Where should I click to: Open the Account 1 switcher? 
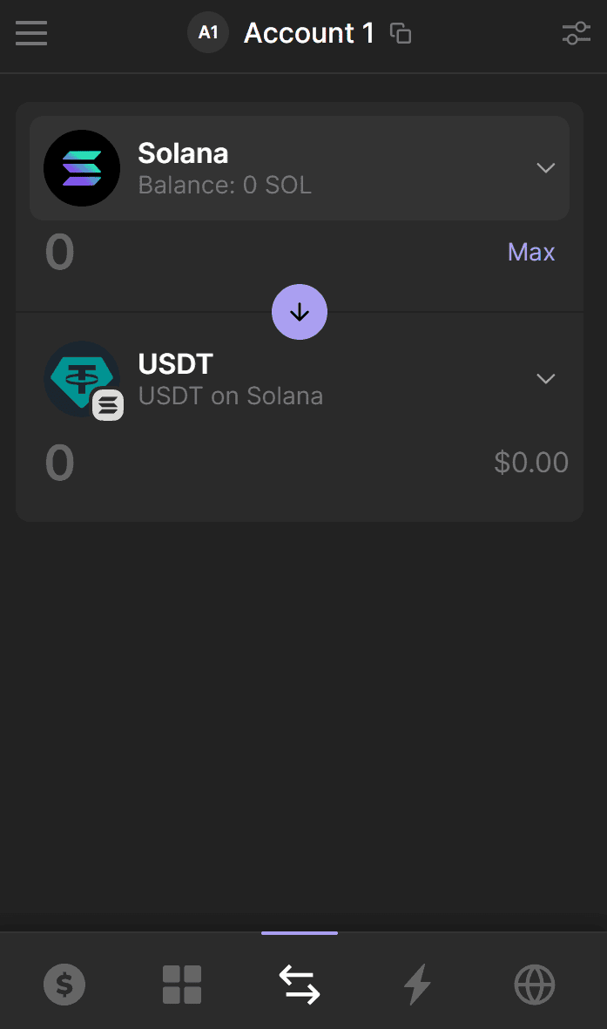click(x=308, y=33)
